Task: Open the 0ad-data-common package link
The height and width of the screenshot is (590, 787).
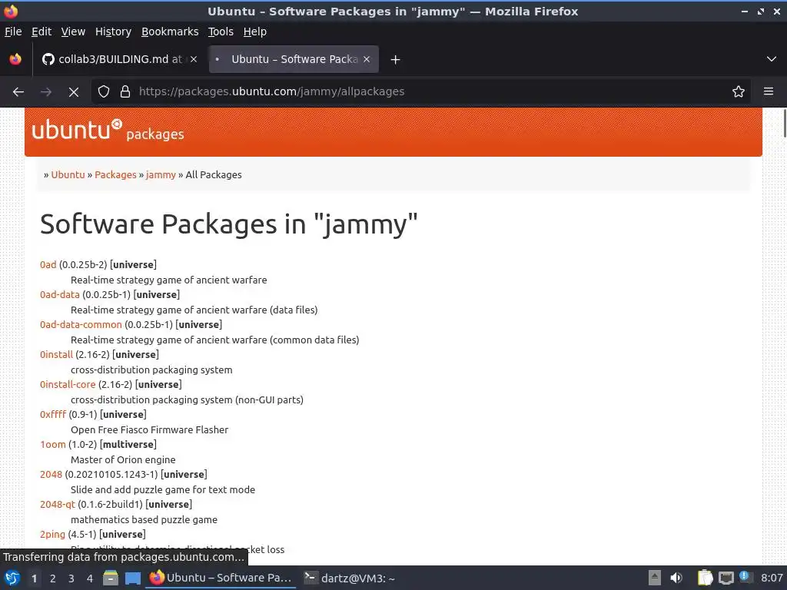Action: tap(81, 325)
